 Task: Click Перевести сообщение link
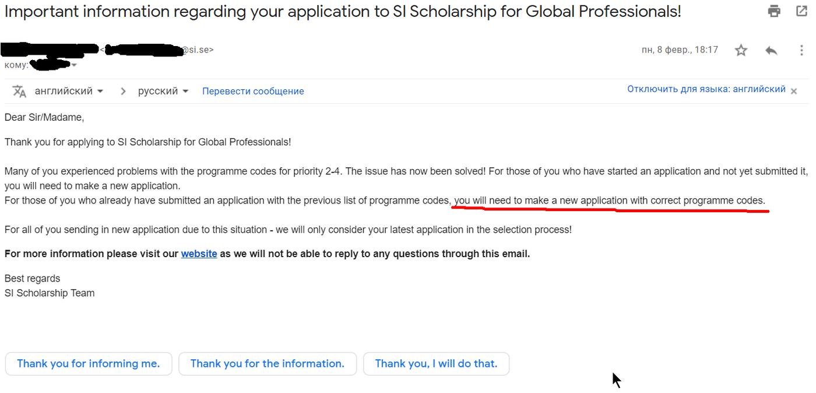coord(253,91)
